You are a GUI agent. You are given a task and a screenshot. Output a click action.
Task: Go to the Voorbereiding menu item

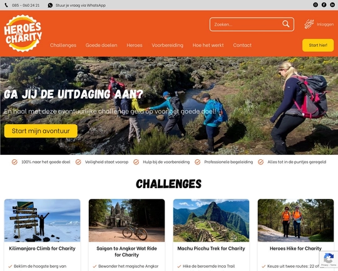point(167,45)
